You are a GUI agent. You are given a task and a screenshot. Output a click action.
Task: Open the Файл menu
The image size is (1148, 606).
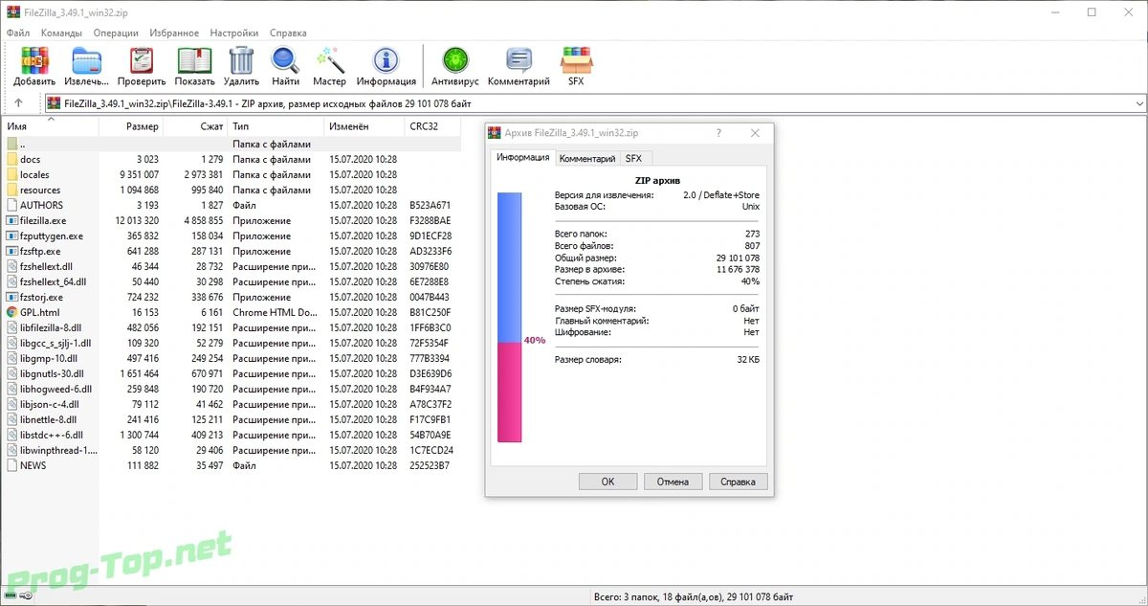point(18,33)
